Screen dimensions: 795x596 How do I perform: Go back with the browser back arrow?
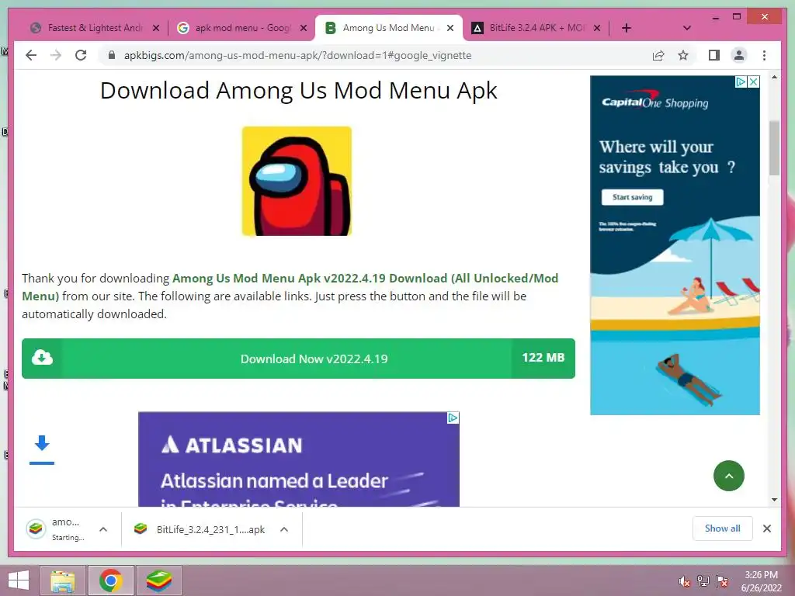pos(31,55)
